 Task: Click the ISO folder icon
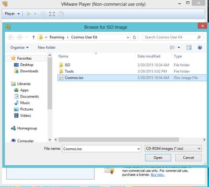tap(61, 65)
